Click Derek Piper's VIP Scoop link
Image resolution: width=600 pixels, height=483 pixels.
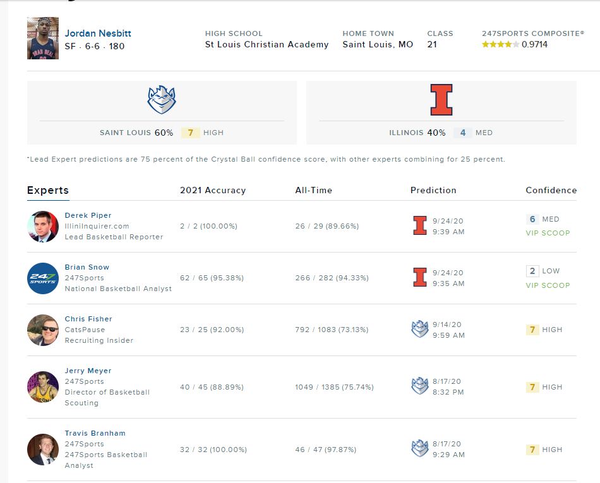click(x=548, y=233)
